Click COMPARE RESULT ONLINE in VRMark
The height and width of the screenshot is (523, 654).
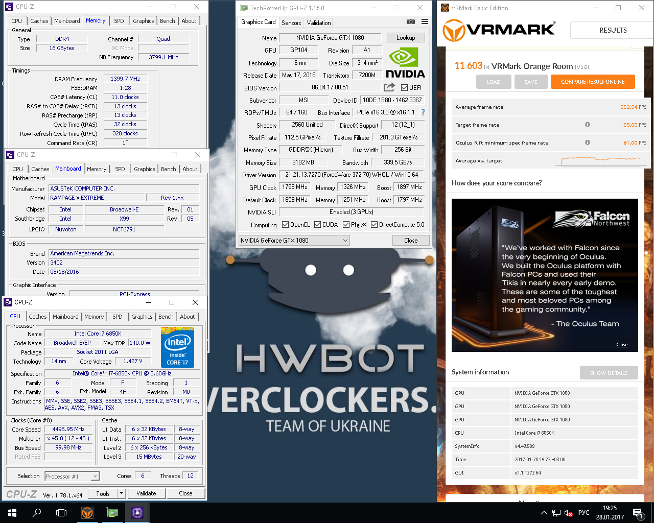click(593, 82)
